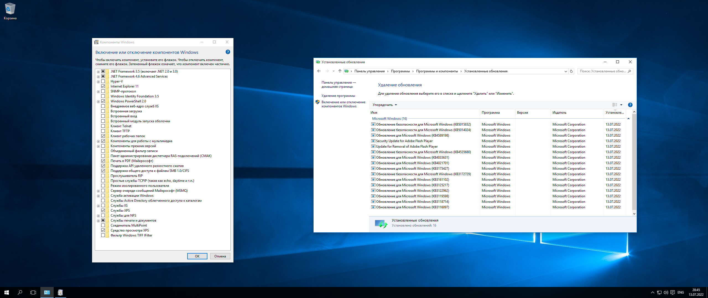The height and width of the screenshot is (298, 708).
Task: Expand Службы печати и документов node
Action: point(98,221)
